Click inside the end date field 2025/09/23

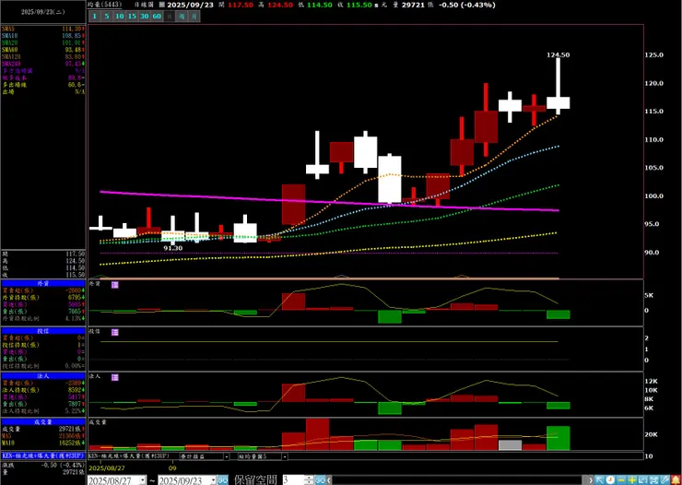coord(183,480)
